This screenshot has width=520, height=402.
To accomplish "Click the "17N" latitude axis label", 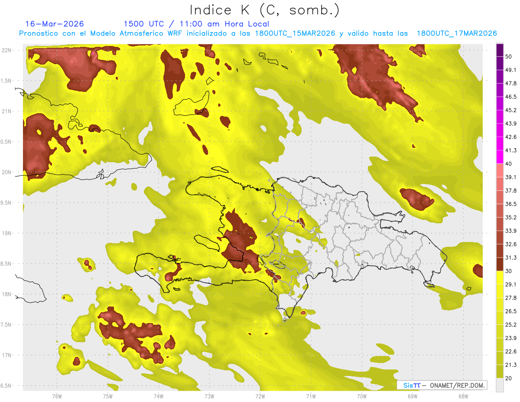I will pyautogui.click(x=7, y=356).
